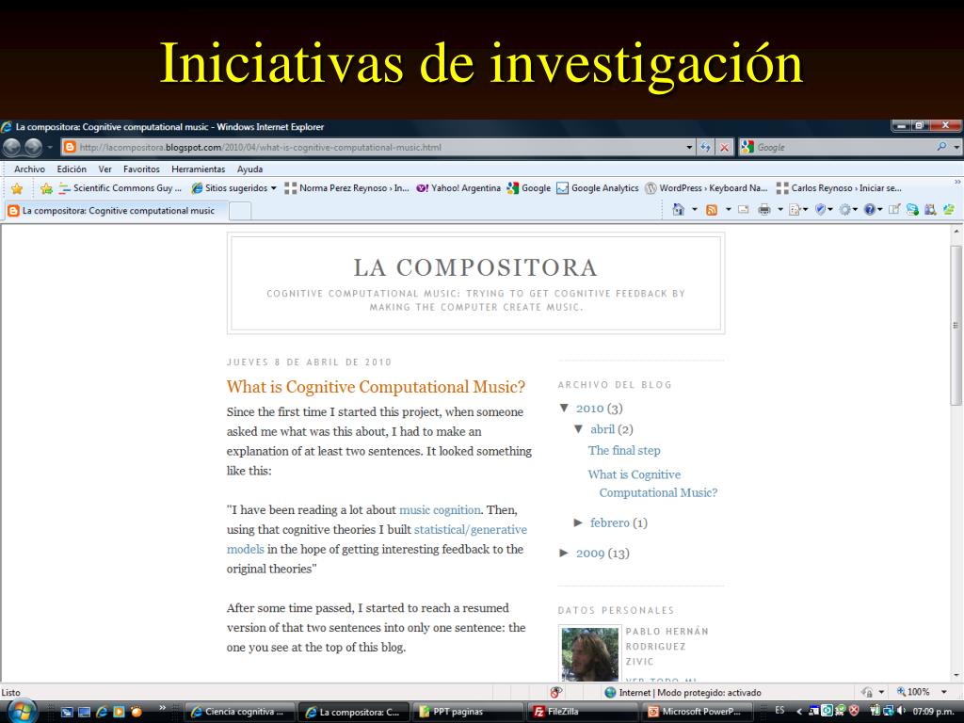Click the volume speaker tray icon
The height and width of the screenshot is (723, 964).
click(x=901, y=711)
